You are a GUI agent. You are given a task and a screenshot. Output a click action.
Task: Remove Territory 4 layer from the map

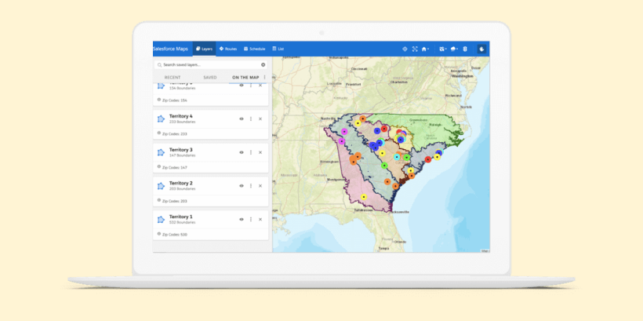point(260,119)
